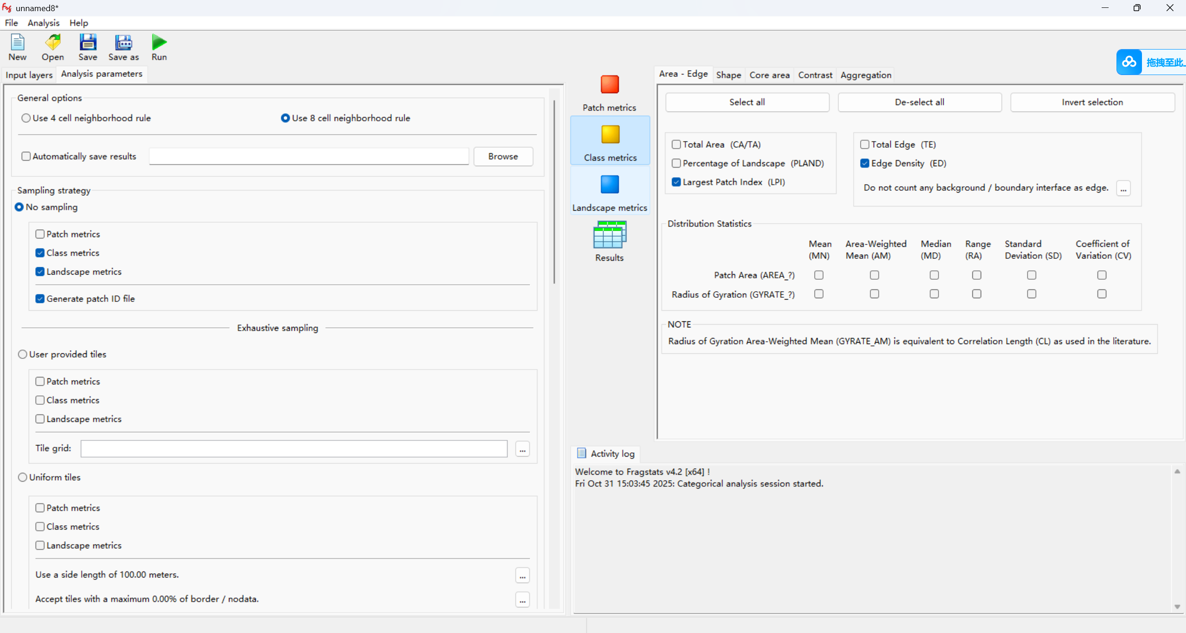Click the Save as toolbar icon
Viewport: 1186px width, 633px height.
click(123, 43)
